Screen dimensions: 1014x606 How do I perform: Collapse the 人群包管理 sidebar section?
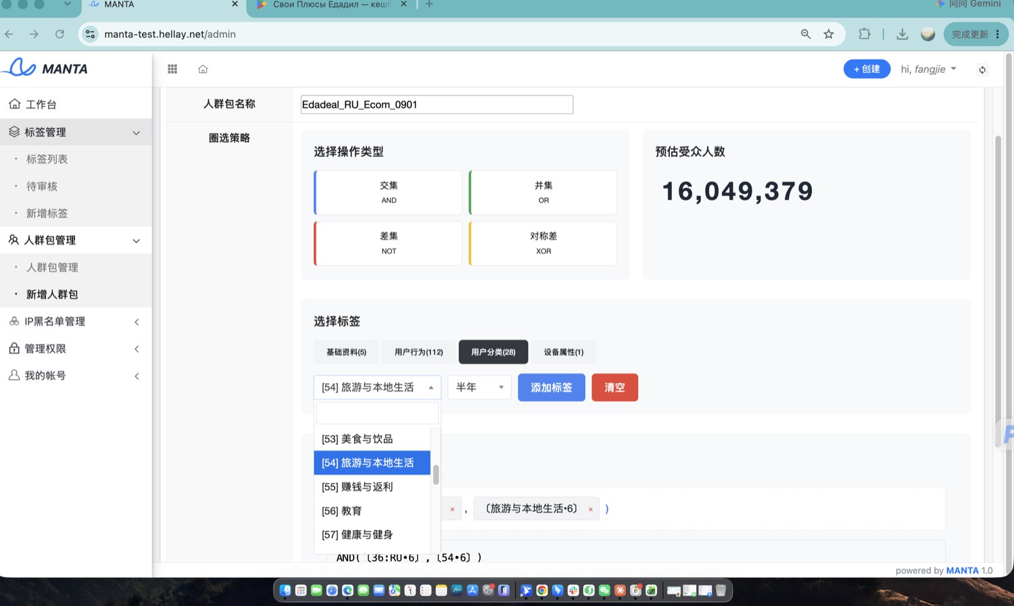pyautogui.click(x=76, y=241)
